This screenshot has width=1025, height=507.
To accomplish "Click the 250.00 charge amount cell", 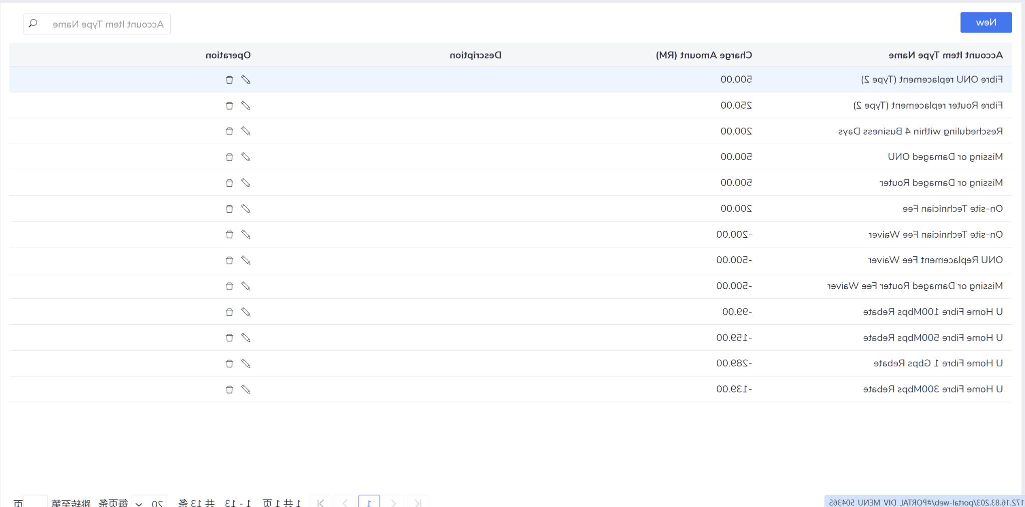I will (736, 105).
